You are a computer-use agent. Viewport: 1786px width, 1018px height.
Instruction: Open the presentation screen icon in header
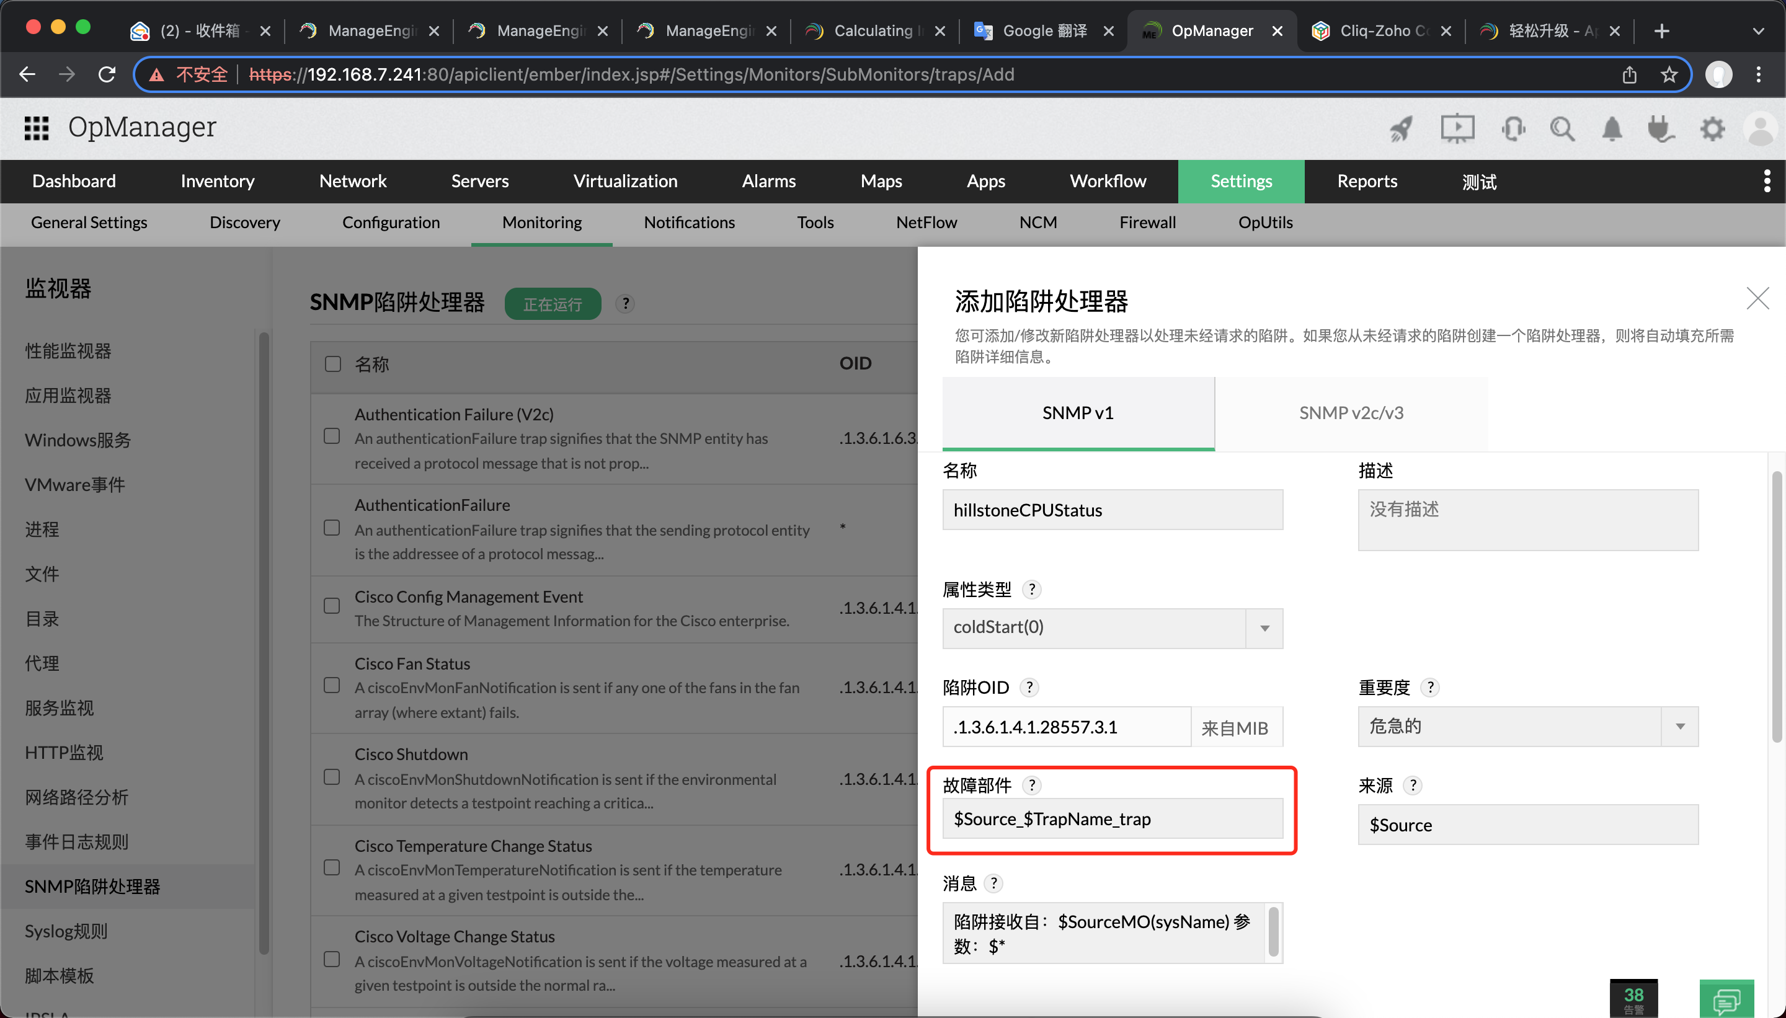click(x=1457, y=129)
